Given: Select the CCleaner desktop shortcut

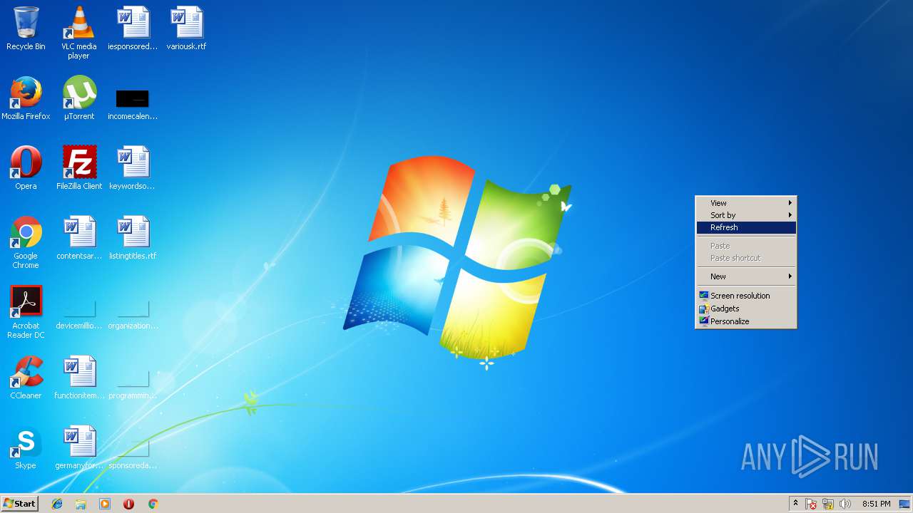Looking at the screenshot, I should click(26, 378).
